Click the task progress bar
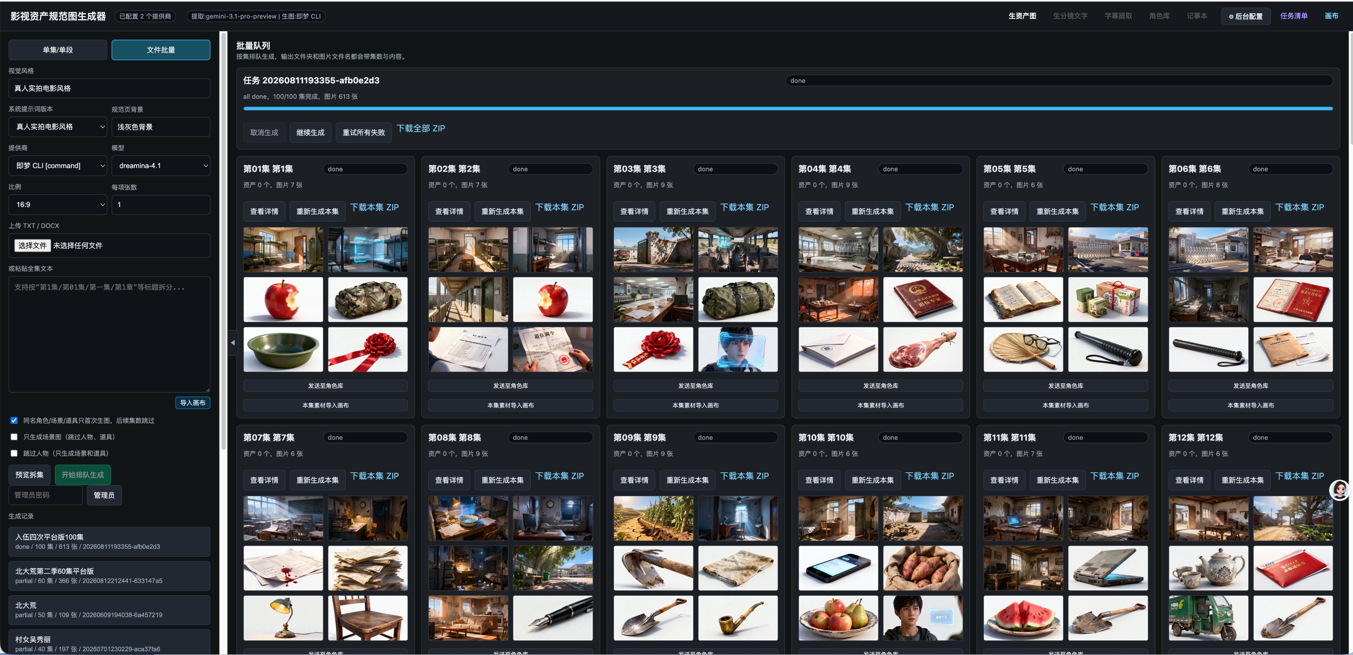Image resolution: width=1353 pixels, height=655 pixels. tap(788, 109)
